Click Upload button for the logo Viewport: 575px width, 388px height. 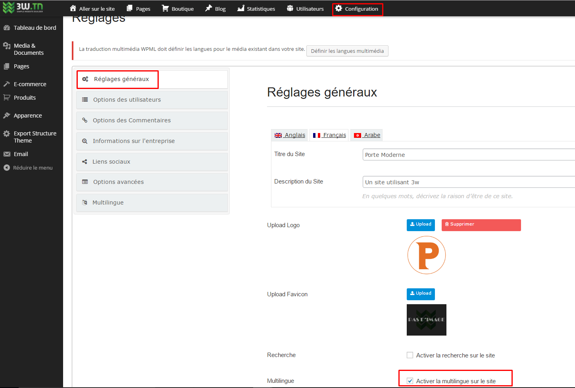[x=421, y=225]
